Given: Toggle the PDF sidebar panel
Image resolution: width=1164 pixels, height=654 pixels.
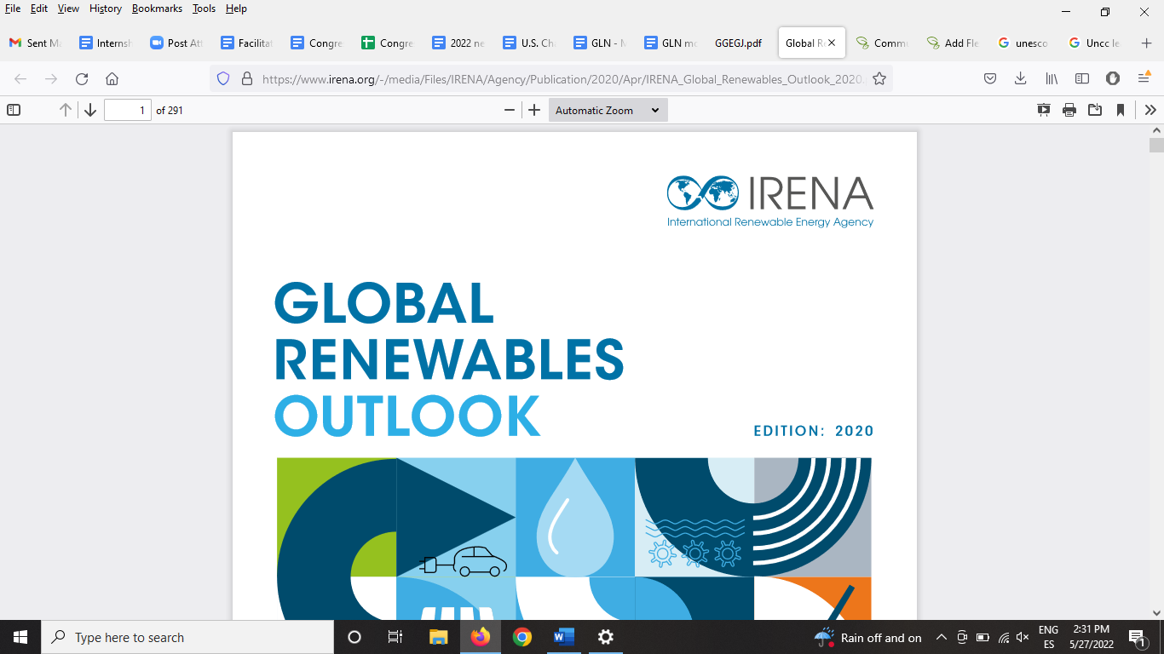Looking at the screenshot, I should pyautogui.click(x=14, y=110).
